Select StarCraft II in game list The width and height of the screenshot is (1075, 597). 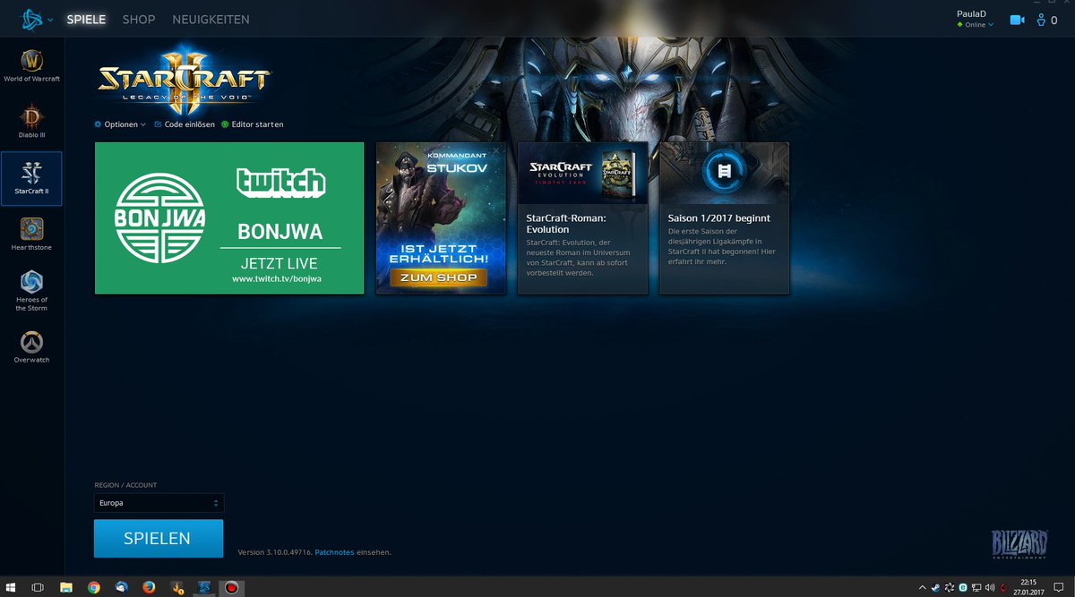pyautogui.click(x=31, y=178)
